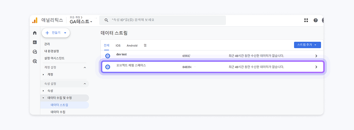This screenshot has width=354, height=130.
Task: Open the 만들기 create dropdown
Action: pyautogui.click(x=56, y=33)
